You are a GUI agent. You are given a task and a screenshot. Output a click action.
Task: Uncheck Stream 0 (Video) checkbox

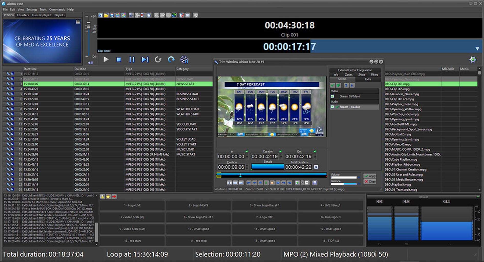332,96
